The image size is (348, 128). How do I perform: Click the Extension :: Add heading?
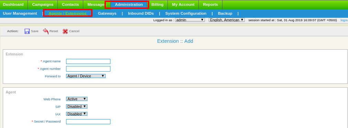point(175,41)
